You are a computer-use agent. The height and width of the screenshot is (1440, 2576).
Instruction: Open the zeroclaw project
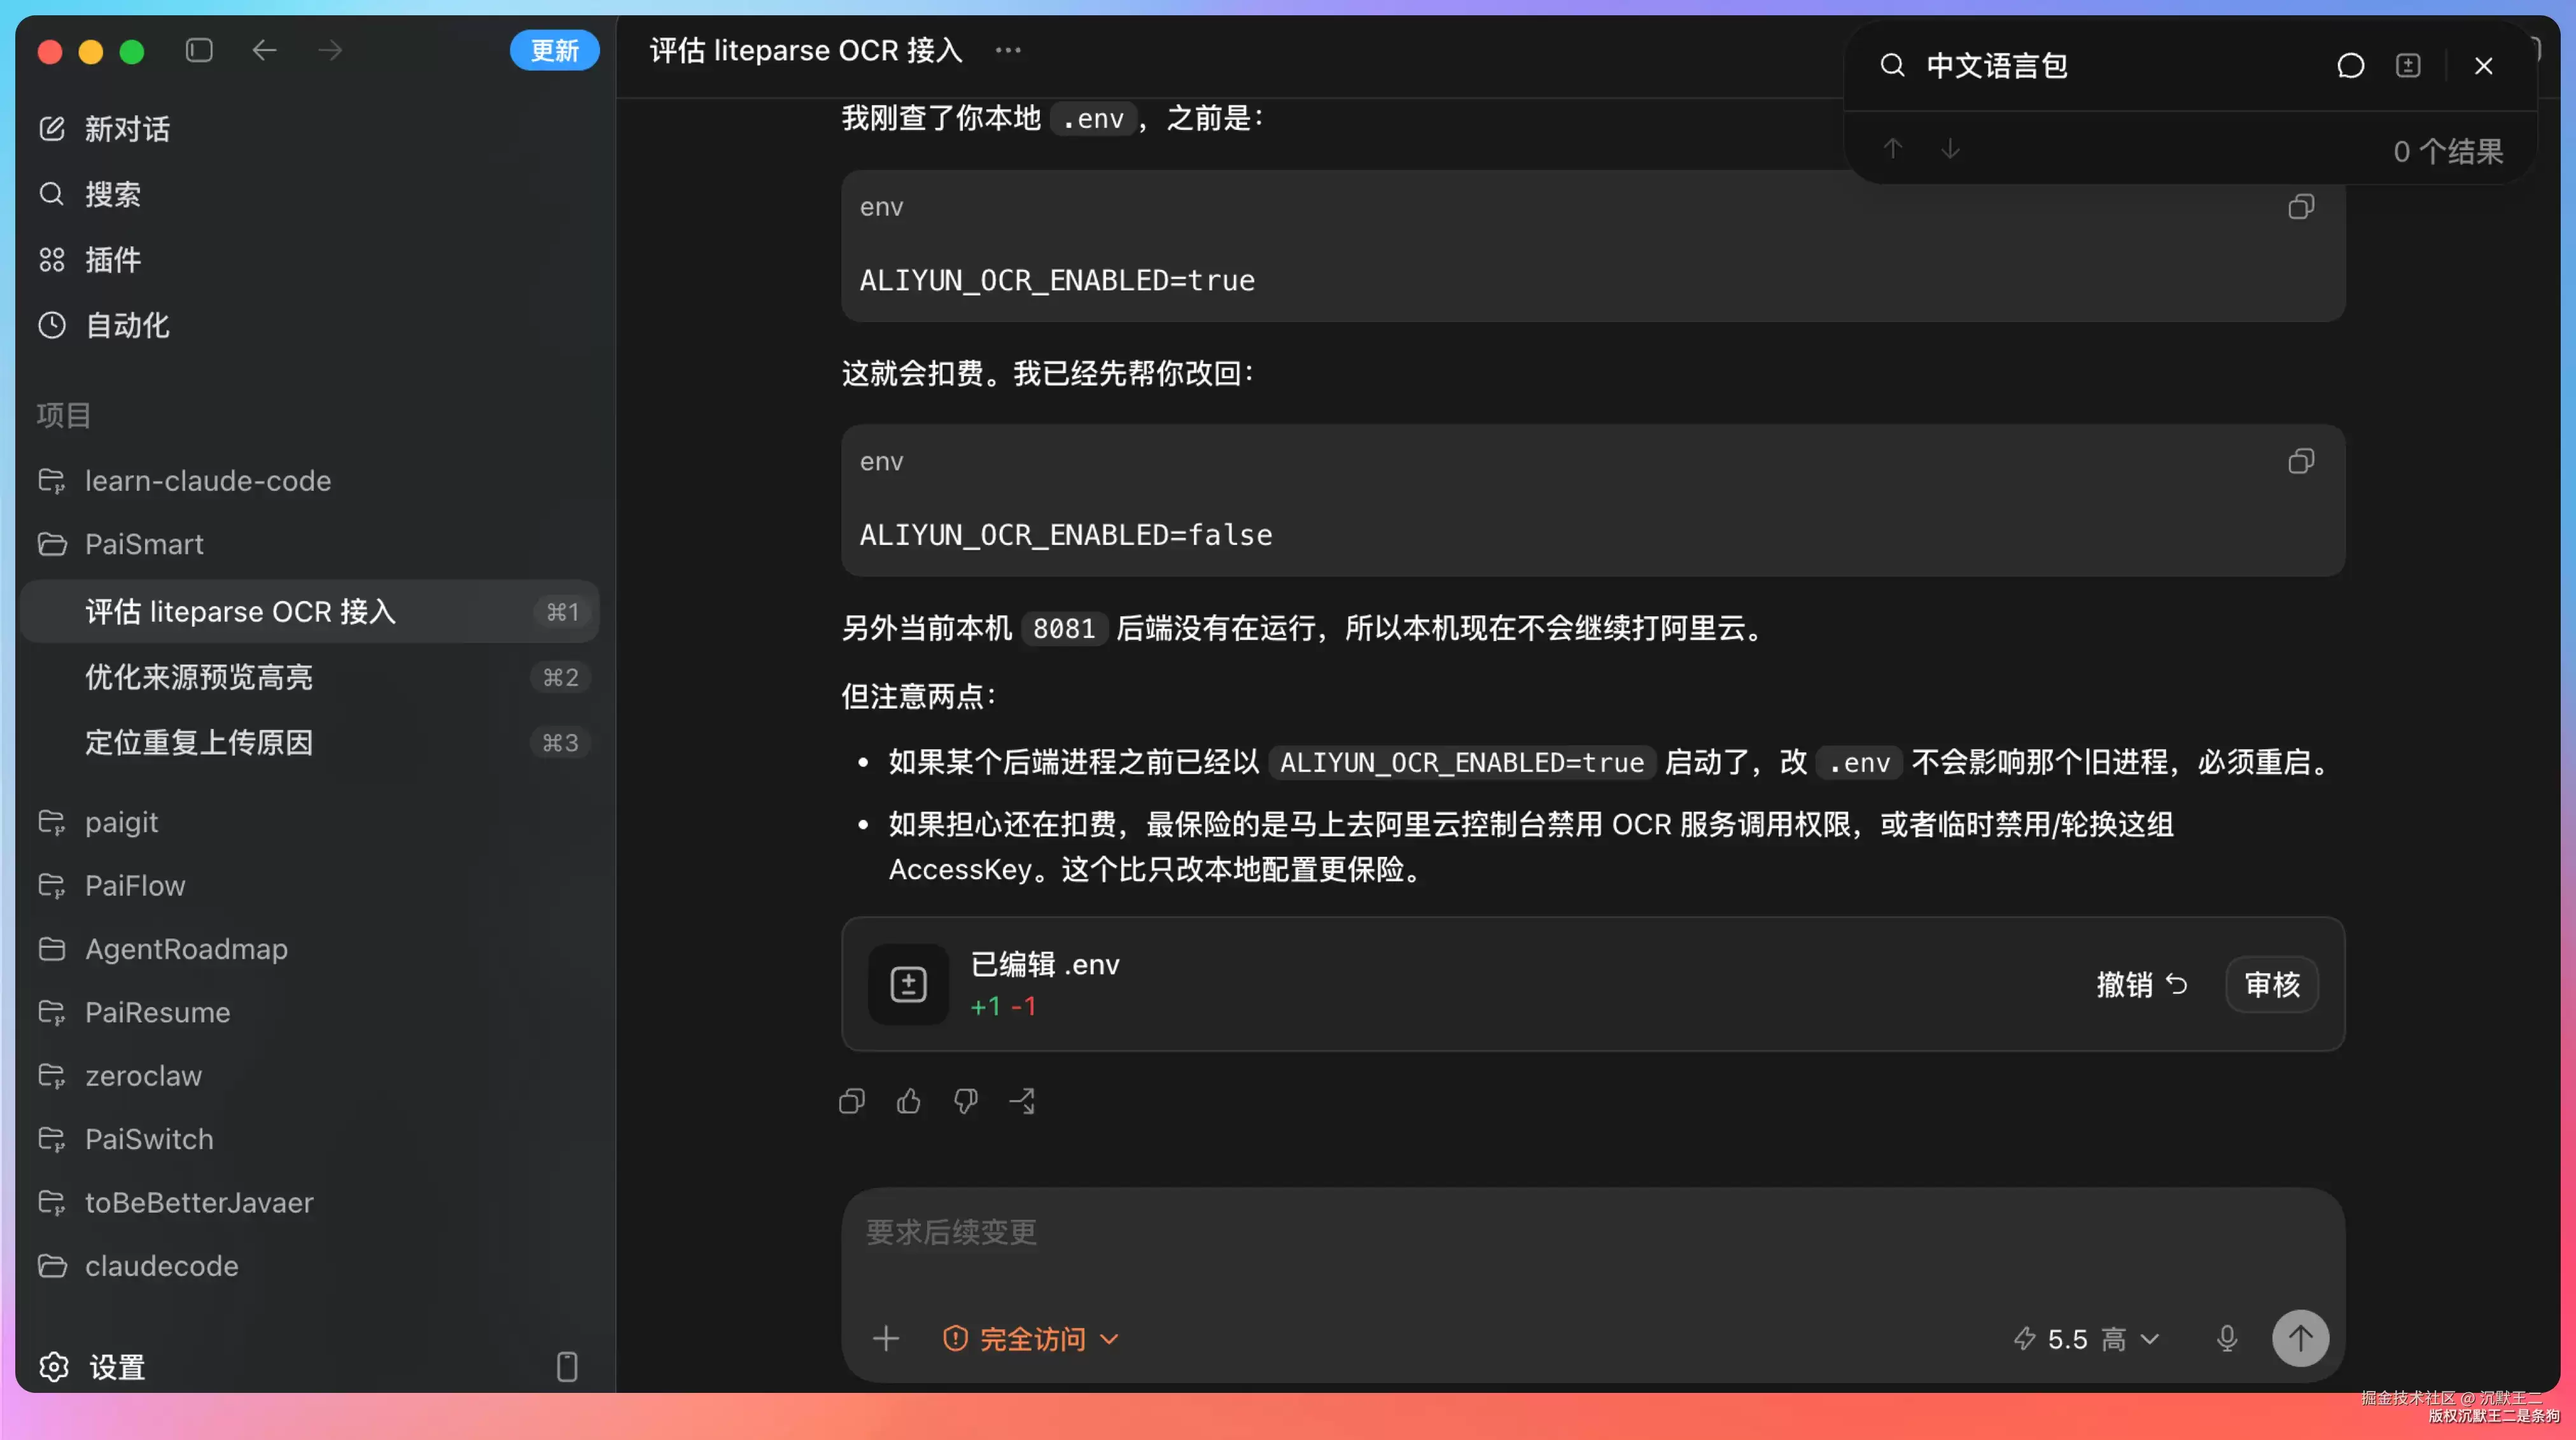pyautogui.click(x=308, y=1076)
